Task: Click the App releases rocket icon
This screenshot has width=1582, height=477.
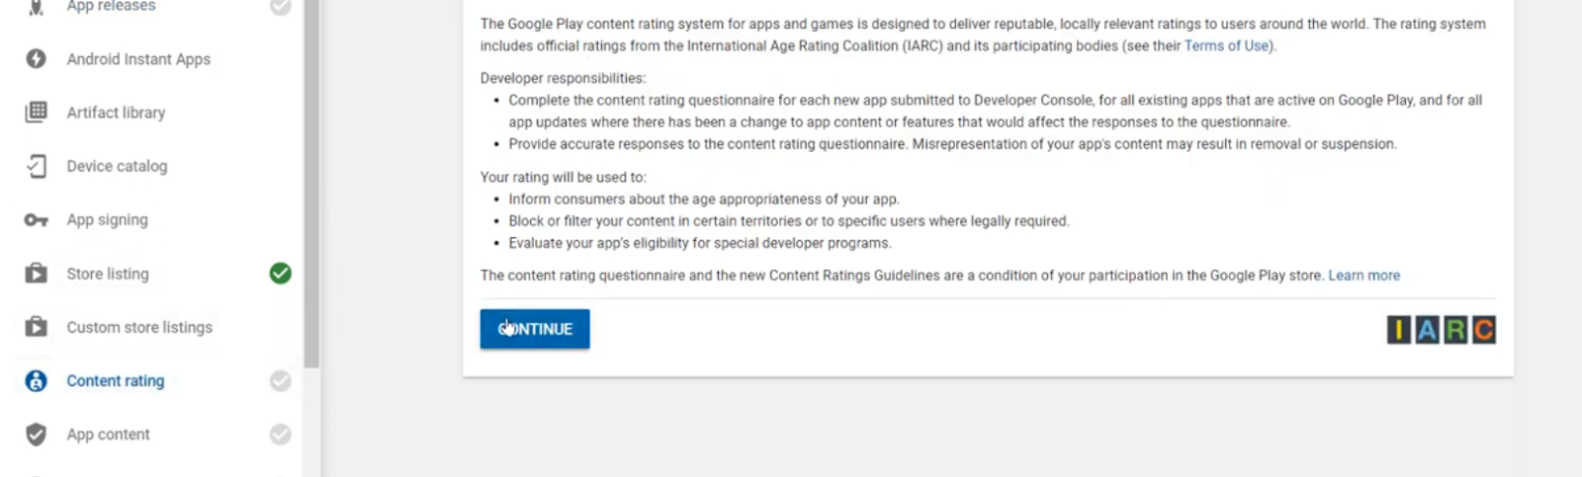Action: 36,7
